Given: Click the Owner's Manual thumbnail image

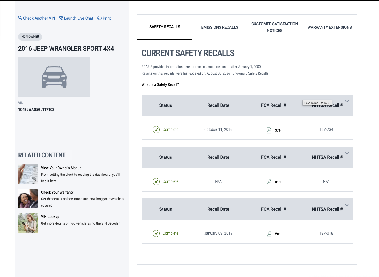Looking at the screenshot, I should (28, 174).
